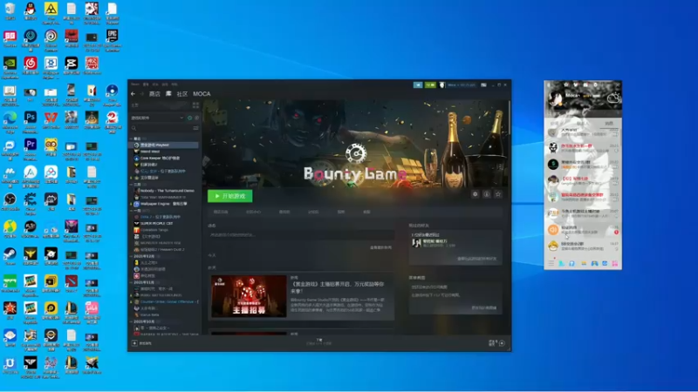The height and width of the screenshot is (392, 698).
Task: Switch Steam library to grid view icon
Action: coord(195,105)
